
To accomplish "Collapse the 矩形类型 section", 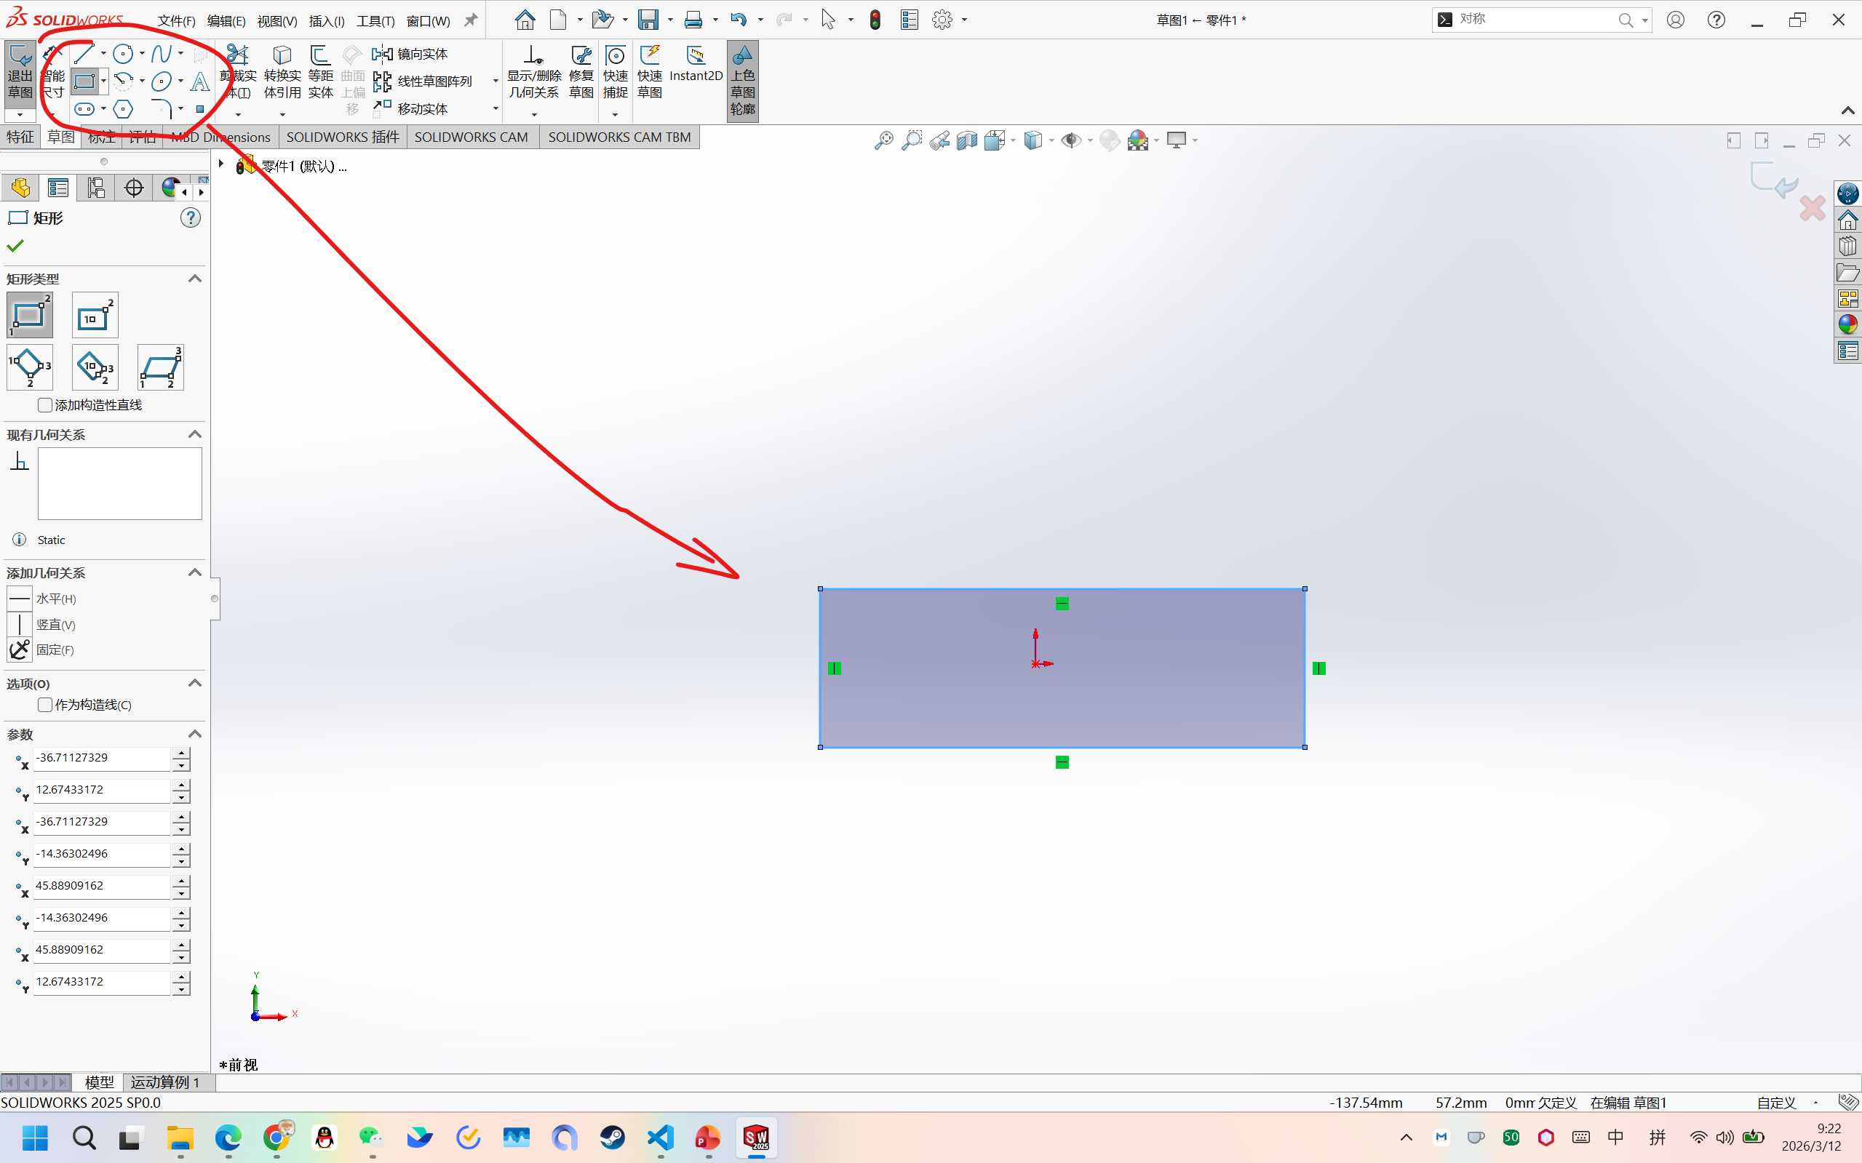I will tap(195, 279).
